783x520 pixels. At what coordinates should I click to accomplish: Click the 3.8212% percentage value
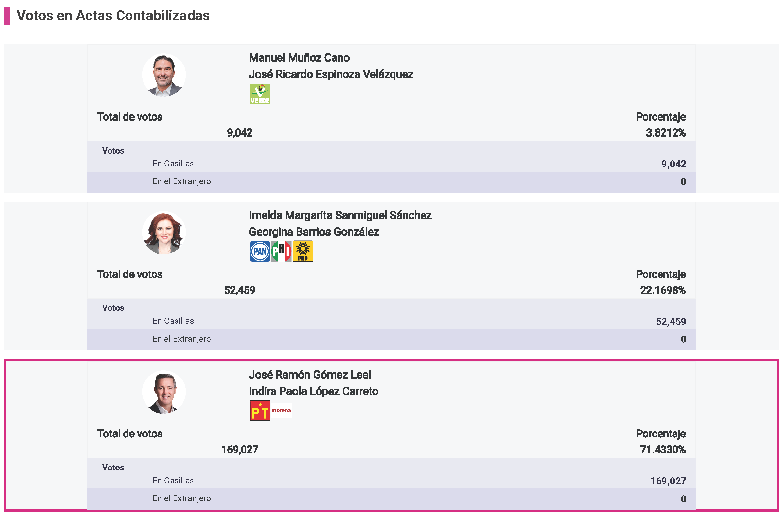point(665,133)
